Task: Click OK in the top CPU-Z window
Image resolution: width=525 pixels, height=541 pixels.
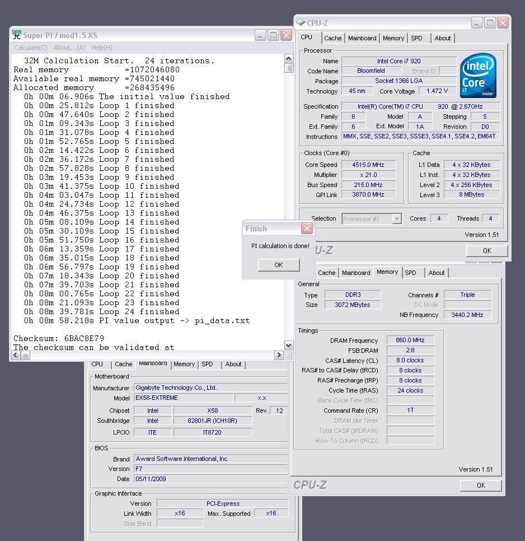Action: tap(487, 251)
